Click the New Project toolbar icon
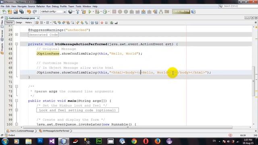This screenshot has width=258, height=145. [x=10, y=12]
